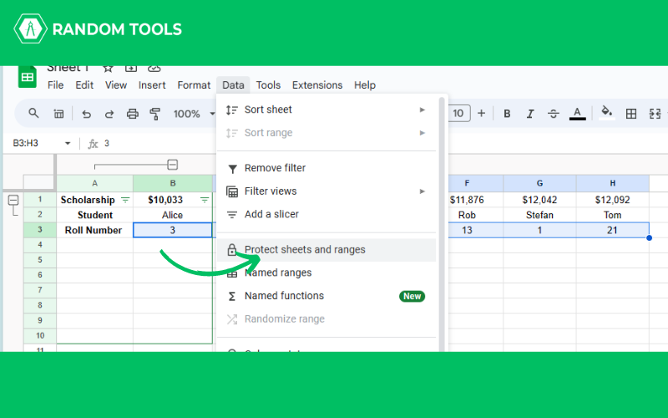The image size is (668, 418).
Task: Open filter dropdown on $10,033 cell
Action: (x=205, y=200)
